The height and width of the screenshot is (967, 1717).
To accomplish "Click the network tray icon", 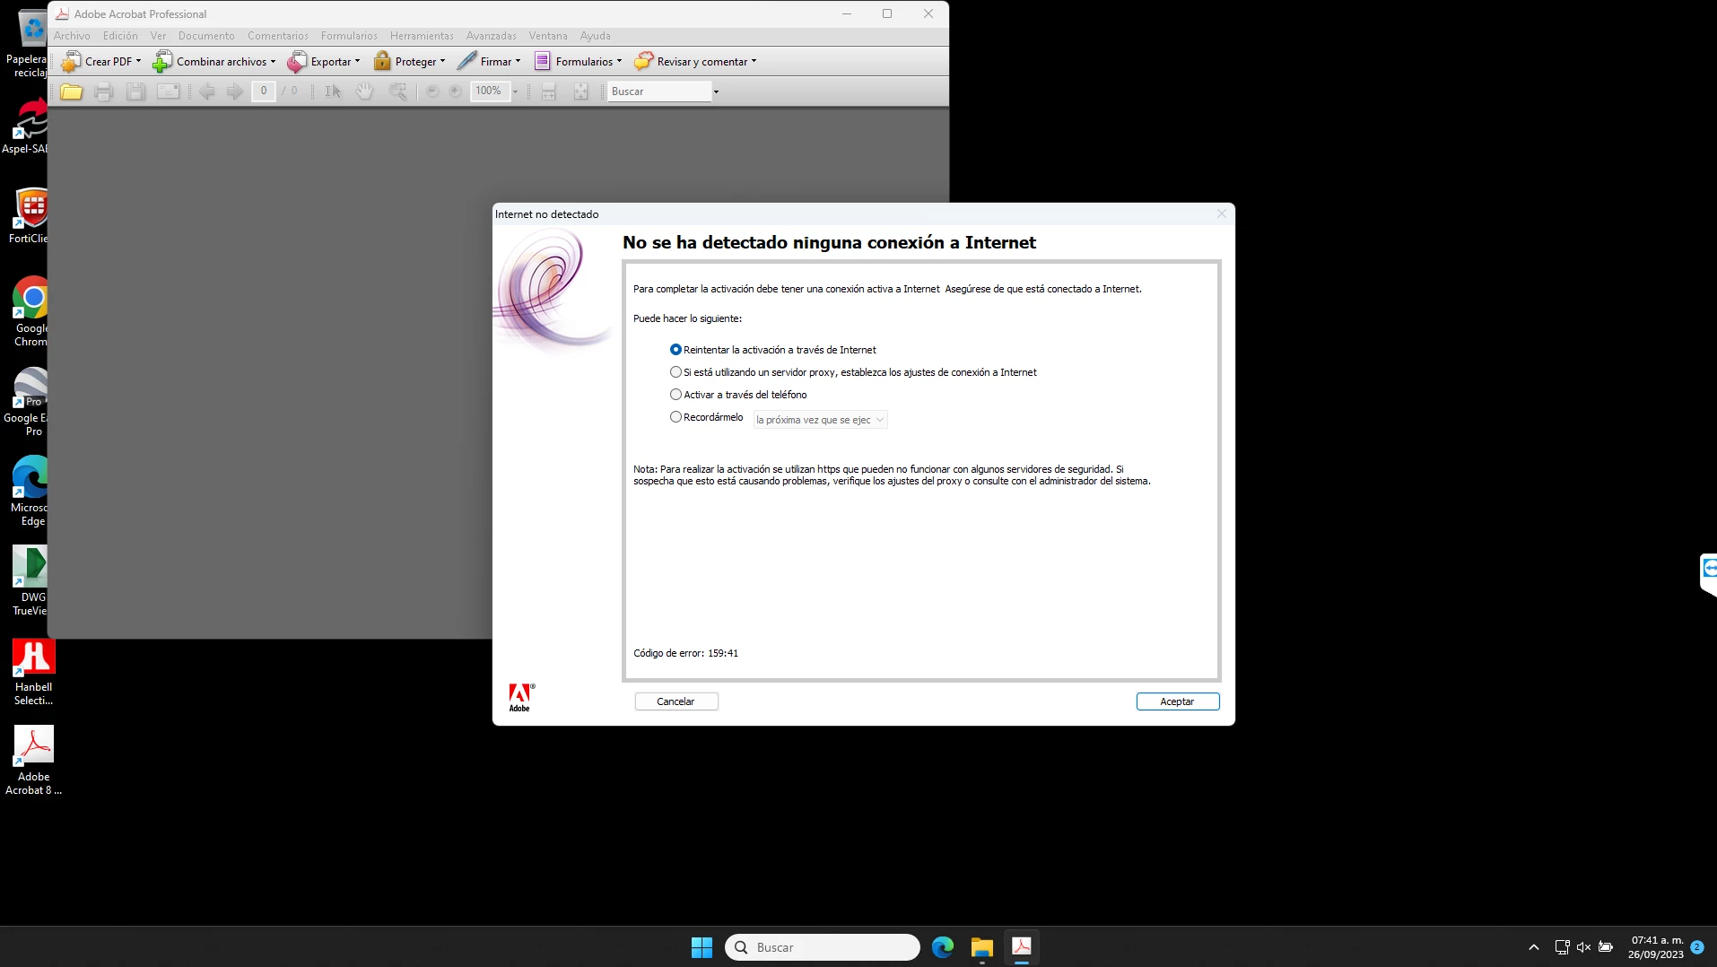I will point(1562,947).
